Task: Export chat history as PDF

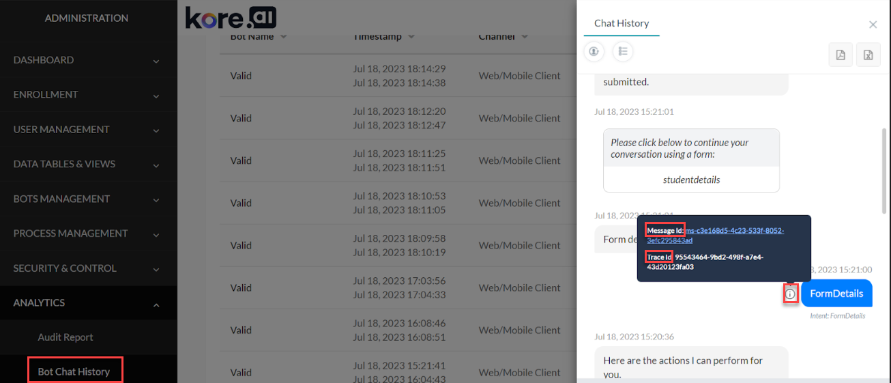Action: pos(841,55)
